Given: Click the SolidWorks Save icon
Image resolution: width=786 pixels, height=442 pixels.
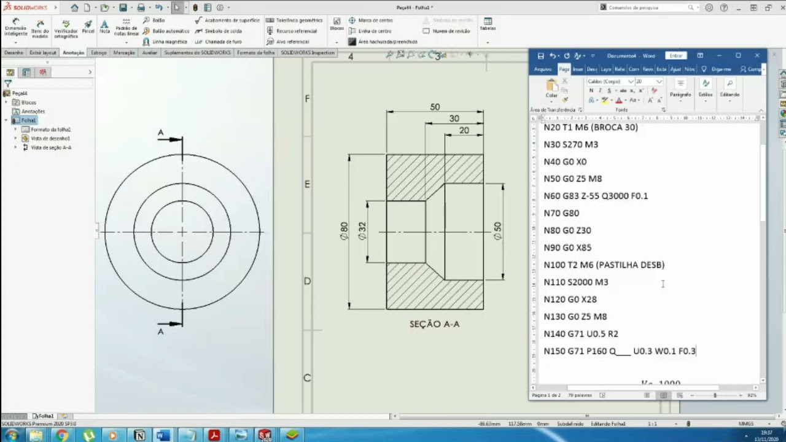Looking at the screenshot, I should (123, 7).
